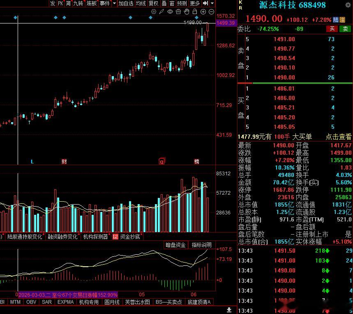The width and height of the screenshot is (353, 314).
Task: Select the 融资融券变化 tab
Action: coord(62,237)
